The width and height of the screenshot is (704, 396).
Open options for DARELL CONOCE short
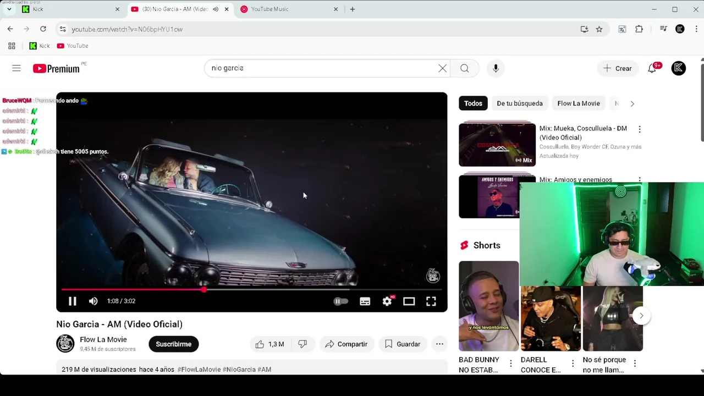coord(573,364)
